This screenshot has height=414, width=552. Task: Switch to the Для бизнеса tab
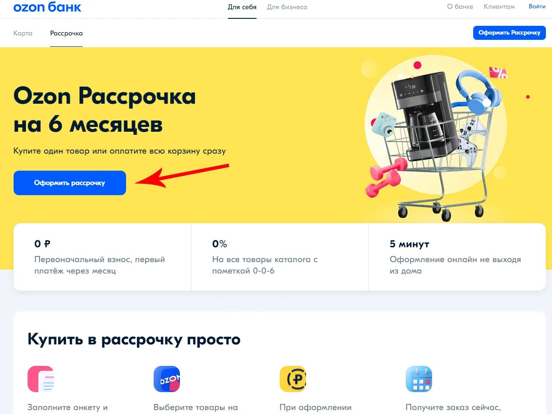287,7
